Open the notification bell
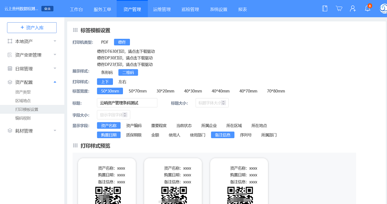Image resolution: width=387 pixels, height=204 pixels. (367, 9)
